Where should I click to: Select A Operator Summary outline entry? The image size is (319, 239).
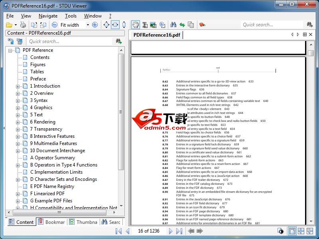tap(53, 158)
